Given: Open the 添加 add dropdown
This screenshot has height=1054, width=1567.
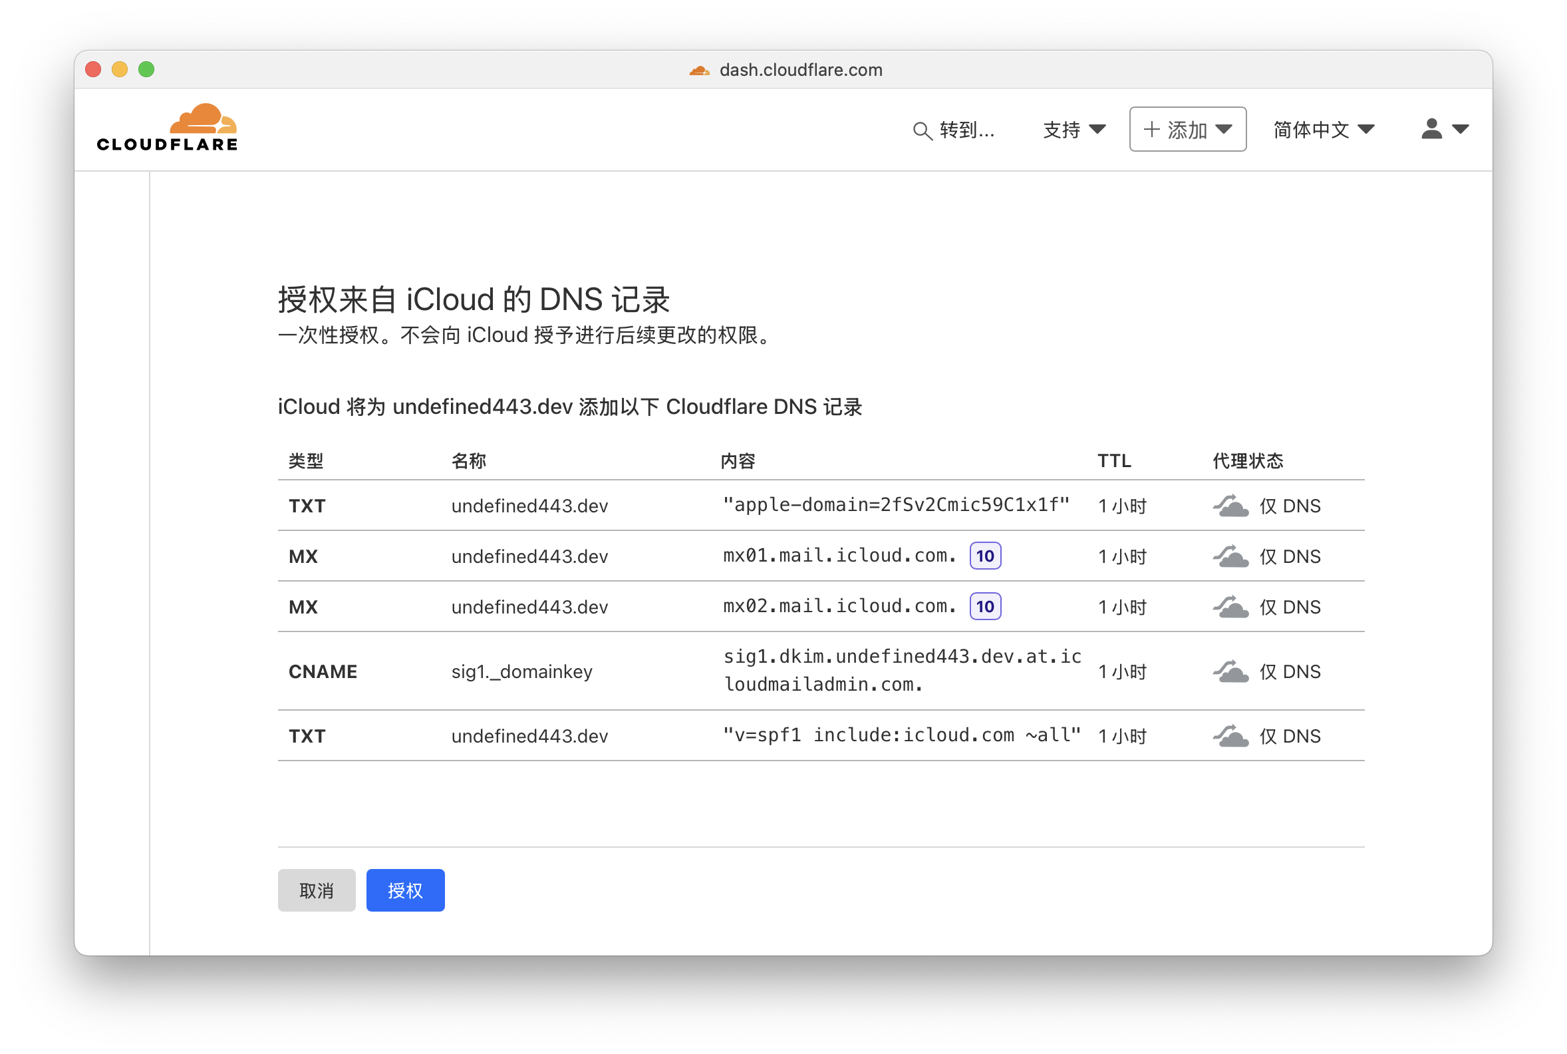Looking at the screenshot, I should pyautogui.click(x=1187, y=130).
